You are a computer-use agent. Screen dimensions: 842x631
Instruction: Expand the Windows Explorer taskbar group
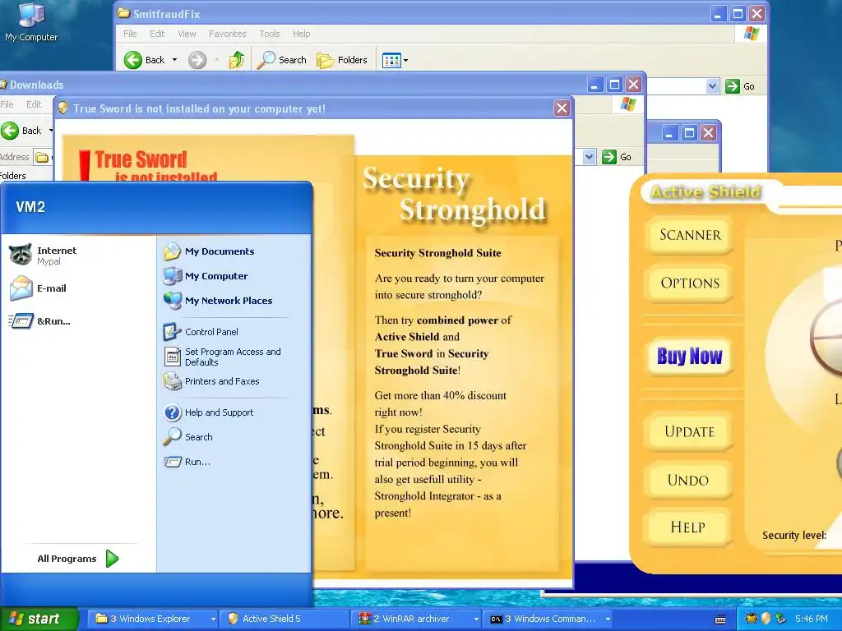[213, 619]
